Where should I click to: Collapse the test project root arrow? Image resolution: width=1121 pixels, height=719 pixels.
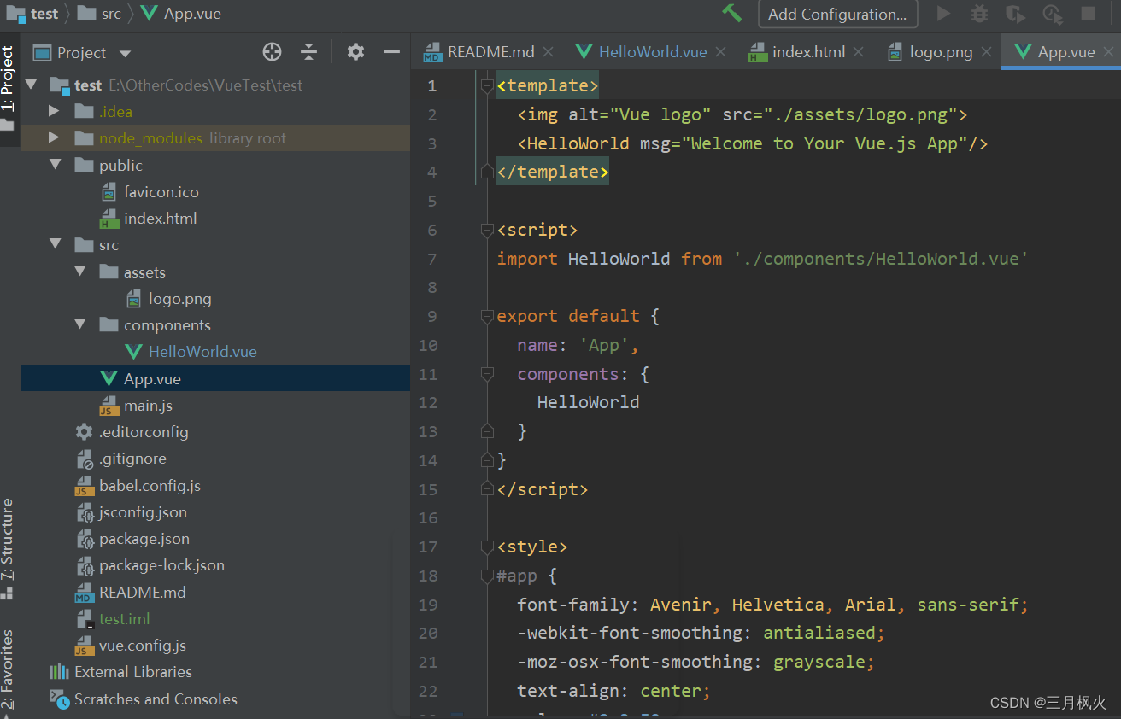[32, 85]
